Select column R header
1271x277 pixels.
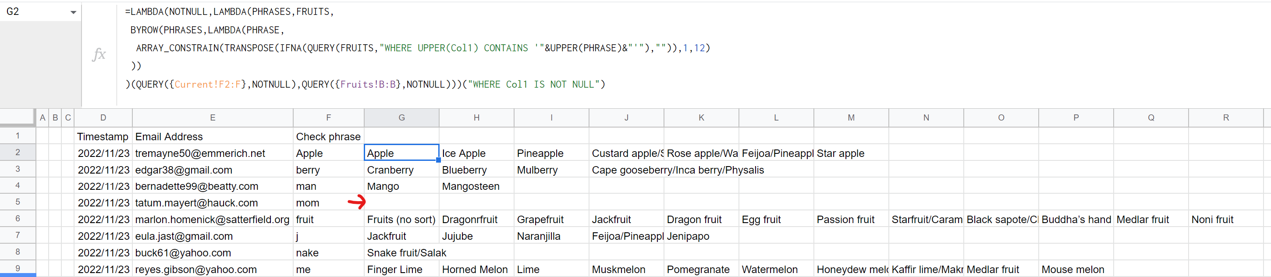tap(1225, 117)
